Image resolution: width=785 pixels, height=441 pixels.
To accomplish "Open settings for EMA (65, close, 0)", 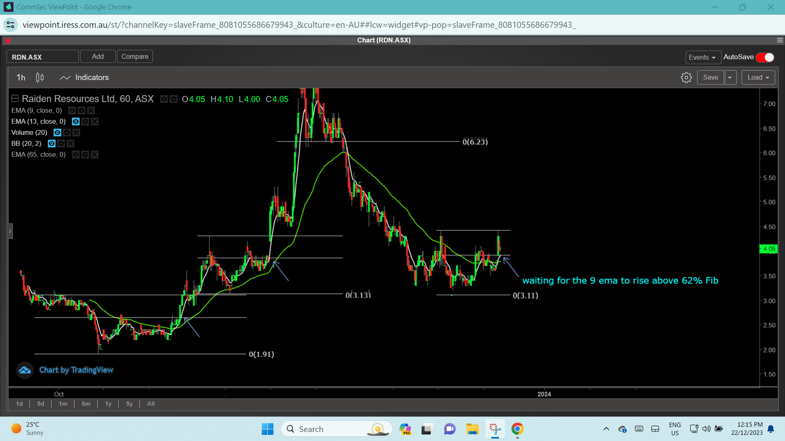I will click(x=85, y=155).
